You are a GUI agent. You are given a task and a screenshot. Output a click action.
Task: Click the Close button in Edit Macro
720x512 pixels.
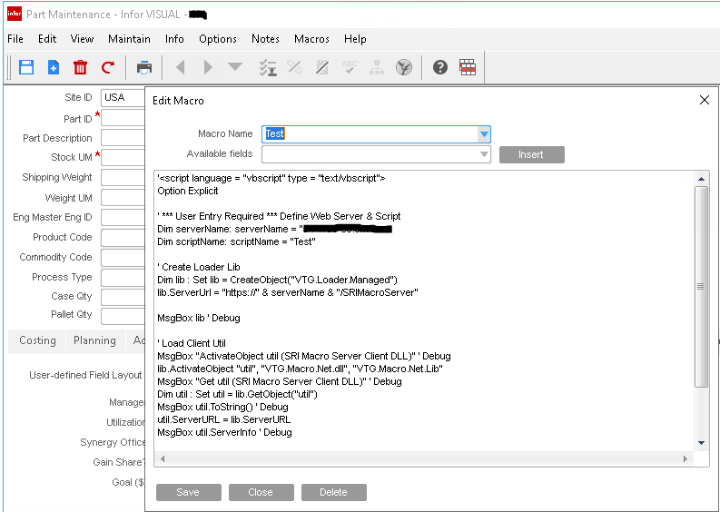click(261, 492)
